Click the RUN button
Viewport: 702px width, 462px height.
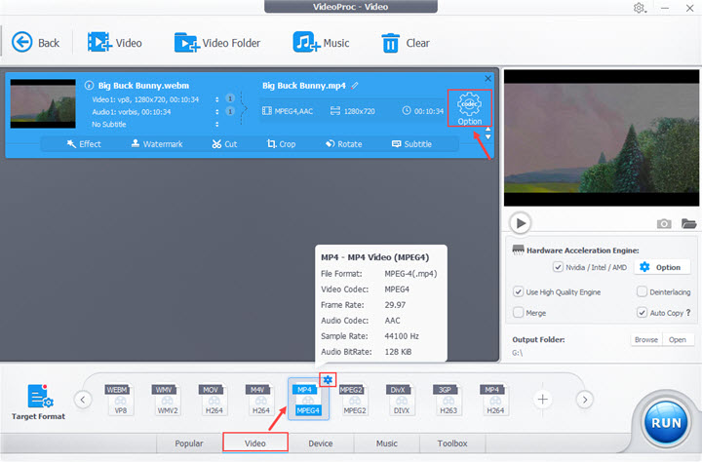tap(666, 422)
